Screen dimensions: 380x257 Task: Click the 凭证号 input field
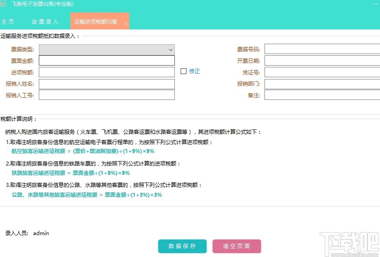(322, 71)
